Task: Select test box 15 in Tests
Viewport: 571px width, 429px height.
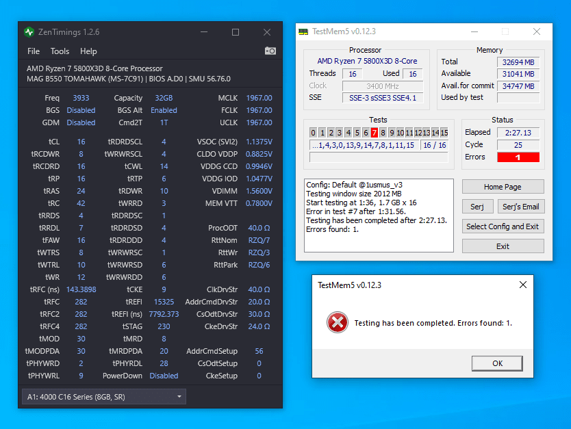Action: [444, 133]
